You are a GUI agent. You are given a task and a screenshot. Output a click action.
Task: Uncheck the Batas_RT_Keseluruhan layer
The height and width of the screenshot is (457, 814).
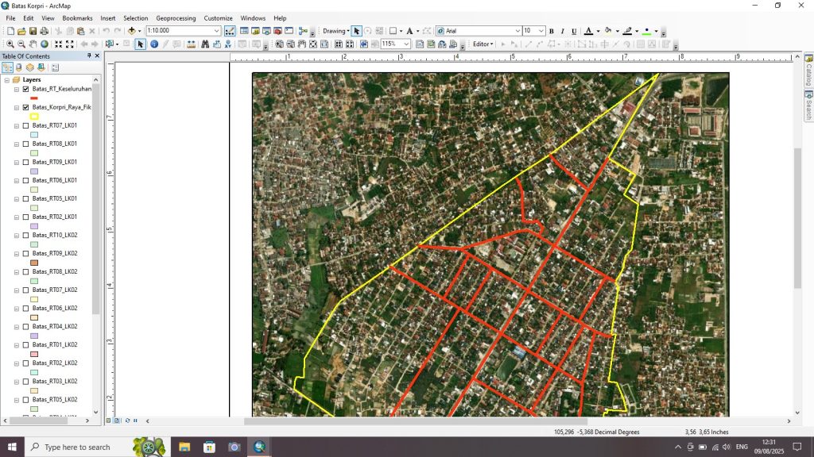tap(26, 89)
